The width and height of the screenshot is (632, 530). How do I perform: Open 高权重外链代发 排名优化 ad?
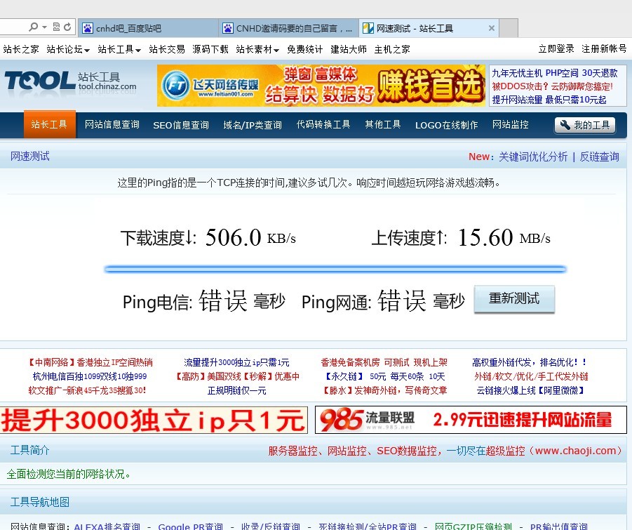530,362
